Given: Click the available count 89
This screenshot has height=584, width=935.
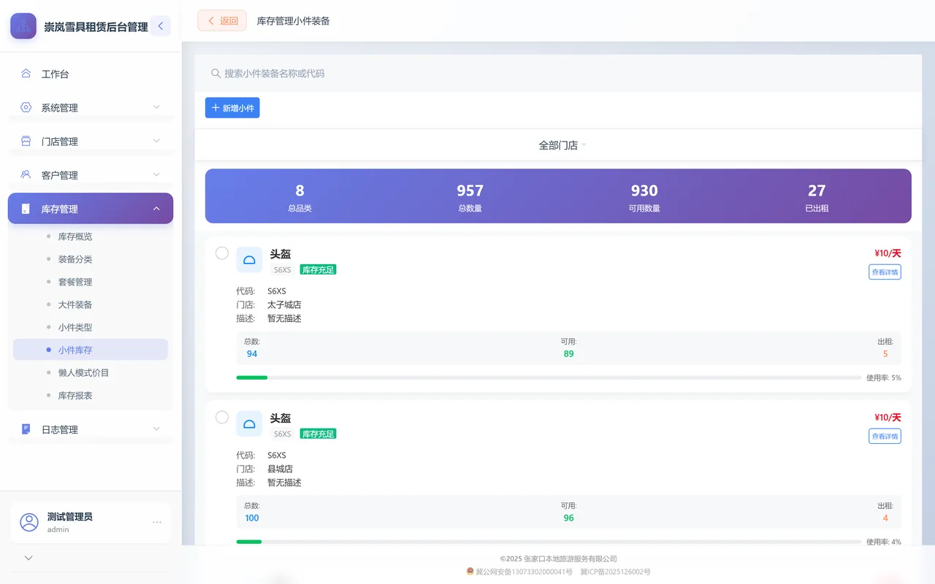Looking at the screenshot, I should [x=568, y=354].
